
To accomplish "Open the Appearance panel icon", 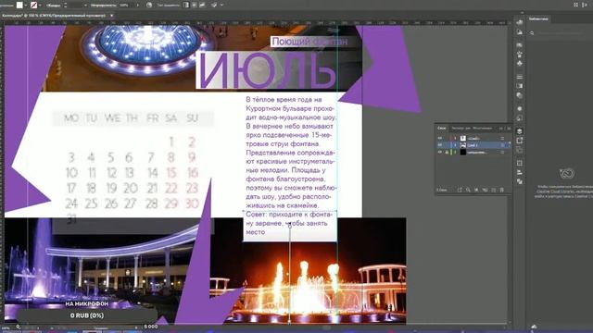I will coord(520,109).
